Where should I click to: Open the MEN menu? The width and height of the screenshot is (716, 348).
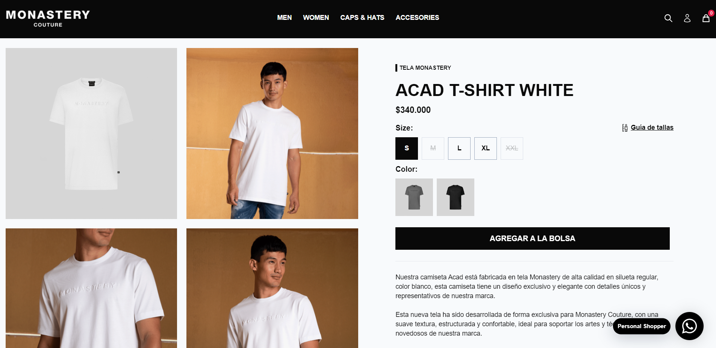pos(285,18)
